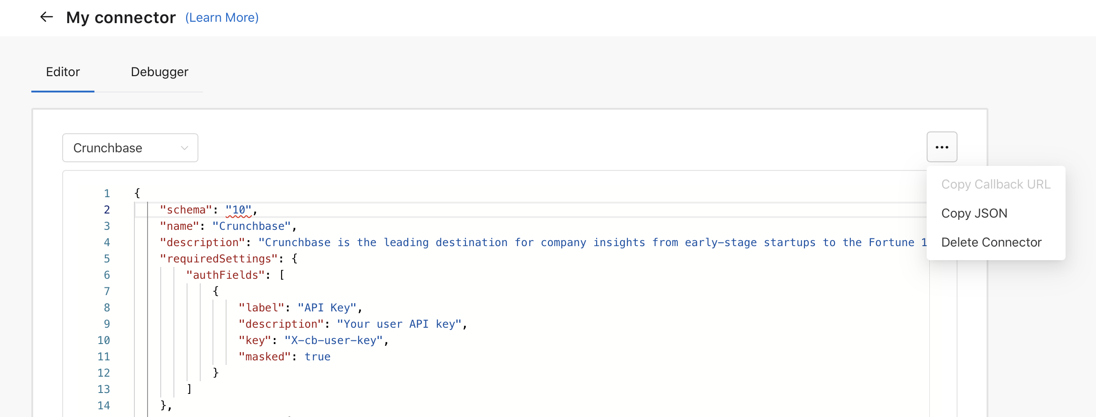Choose Delete Connector from the menu
The width and height of the screenshot is (1096, 417).
[991, 242]
